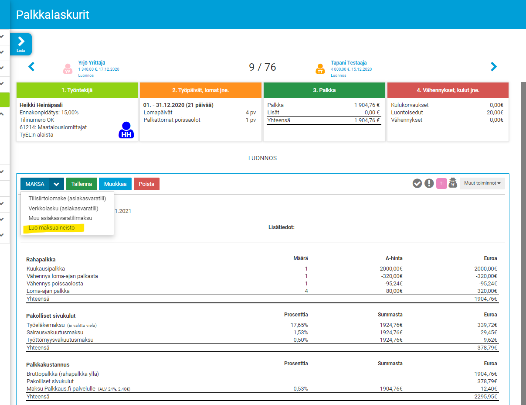
Task: Click the gray checkmark status icon
Action: [417, 184]
